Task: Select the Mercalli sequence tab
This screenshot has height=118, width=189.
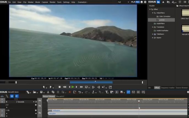Action: click(x=60, y=96)
